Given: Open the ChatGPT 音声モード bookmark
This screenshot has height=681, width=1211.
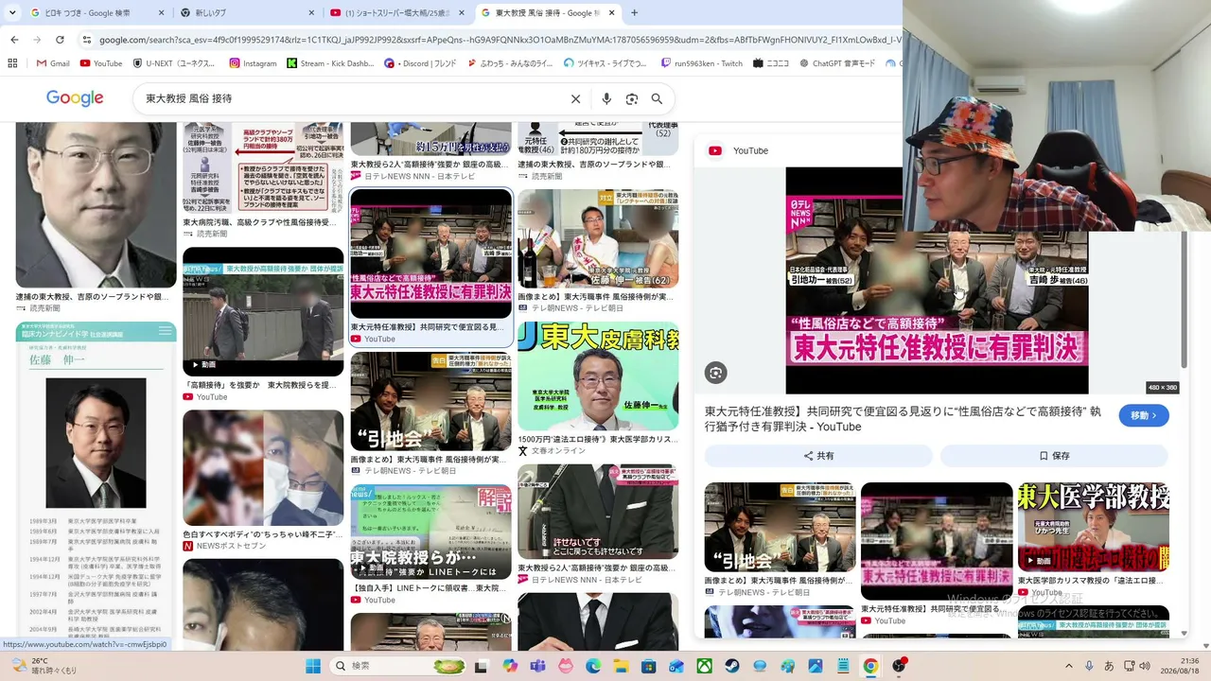Looking at the screenshot, I should tap(837, 63).
